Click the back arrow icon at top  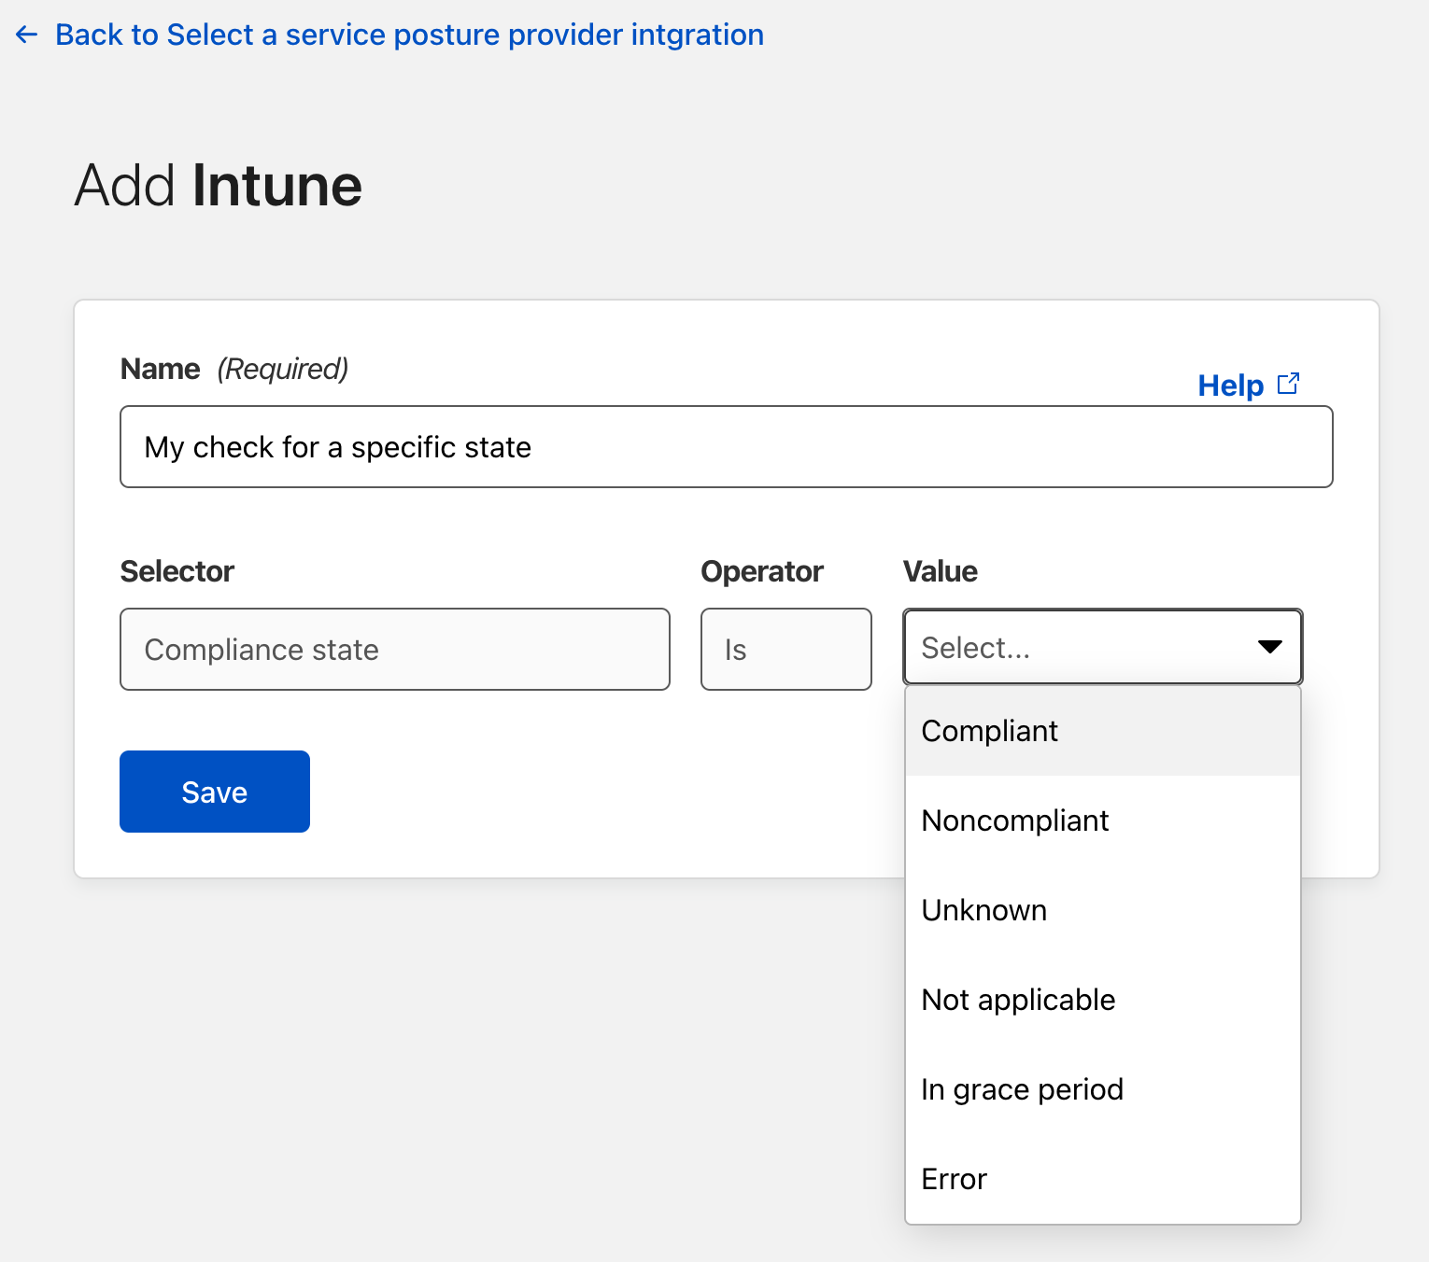pyautogui.click(x=26, y=35)
